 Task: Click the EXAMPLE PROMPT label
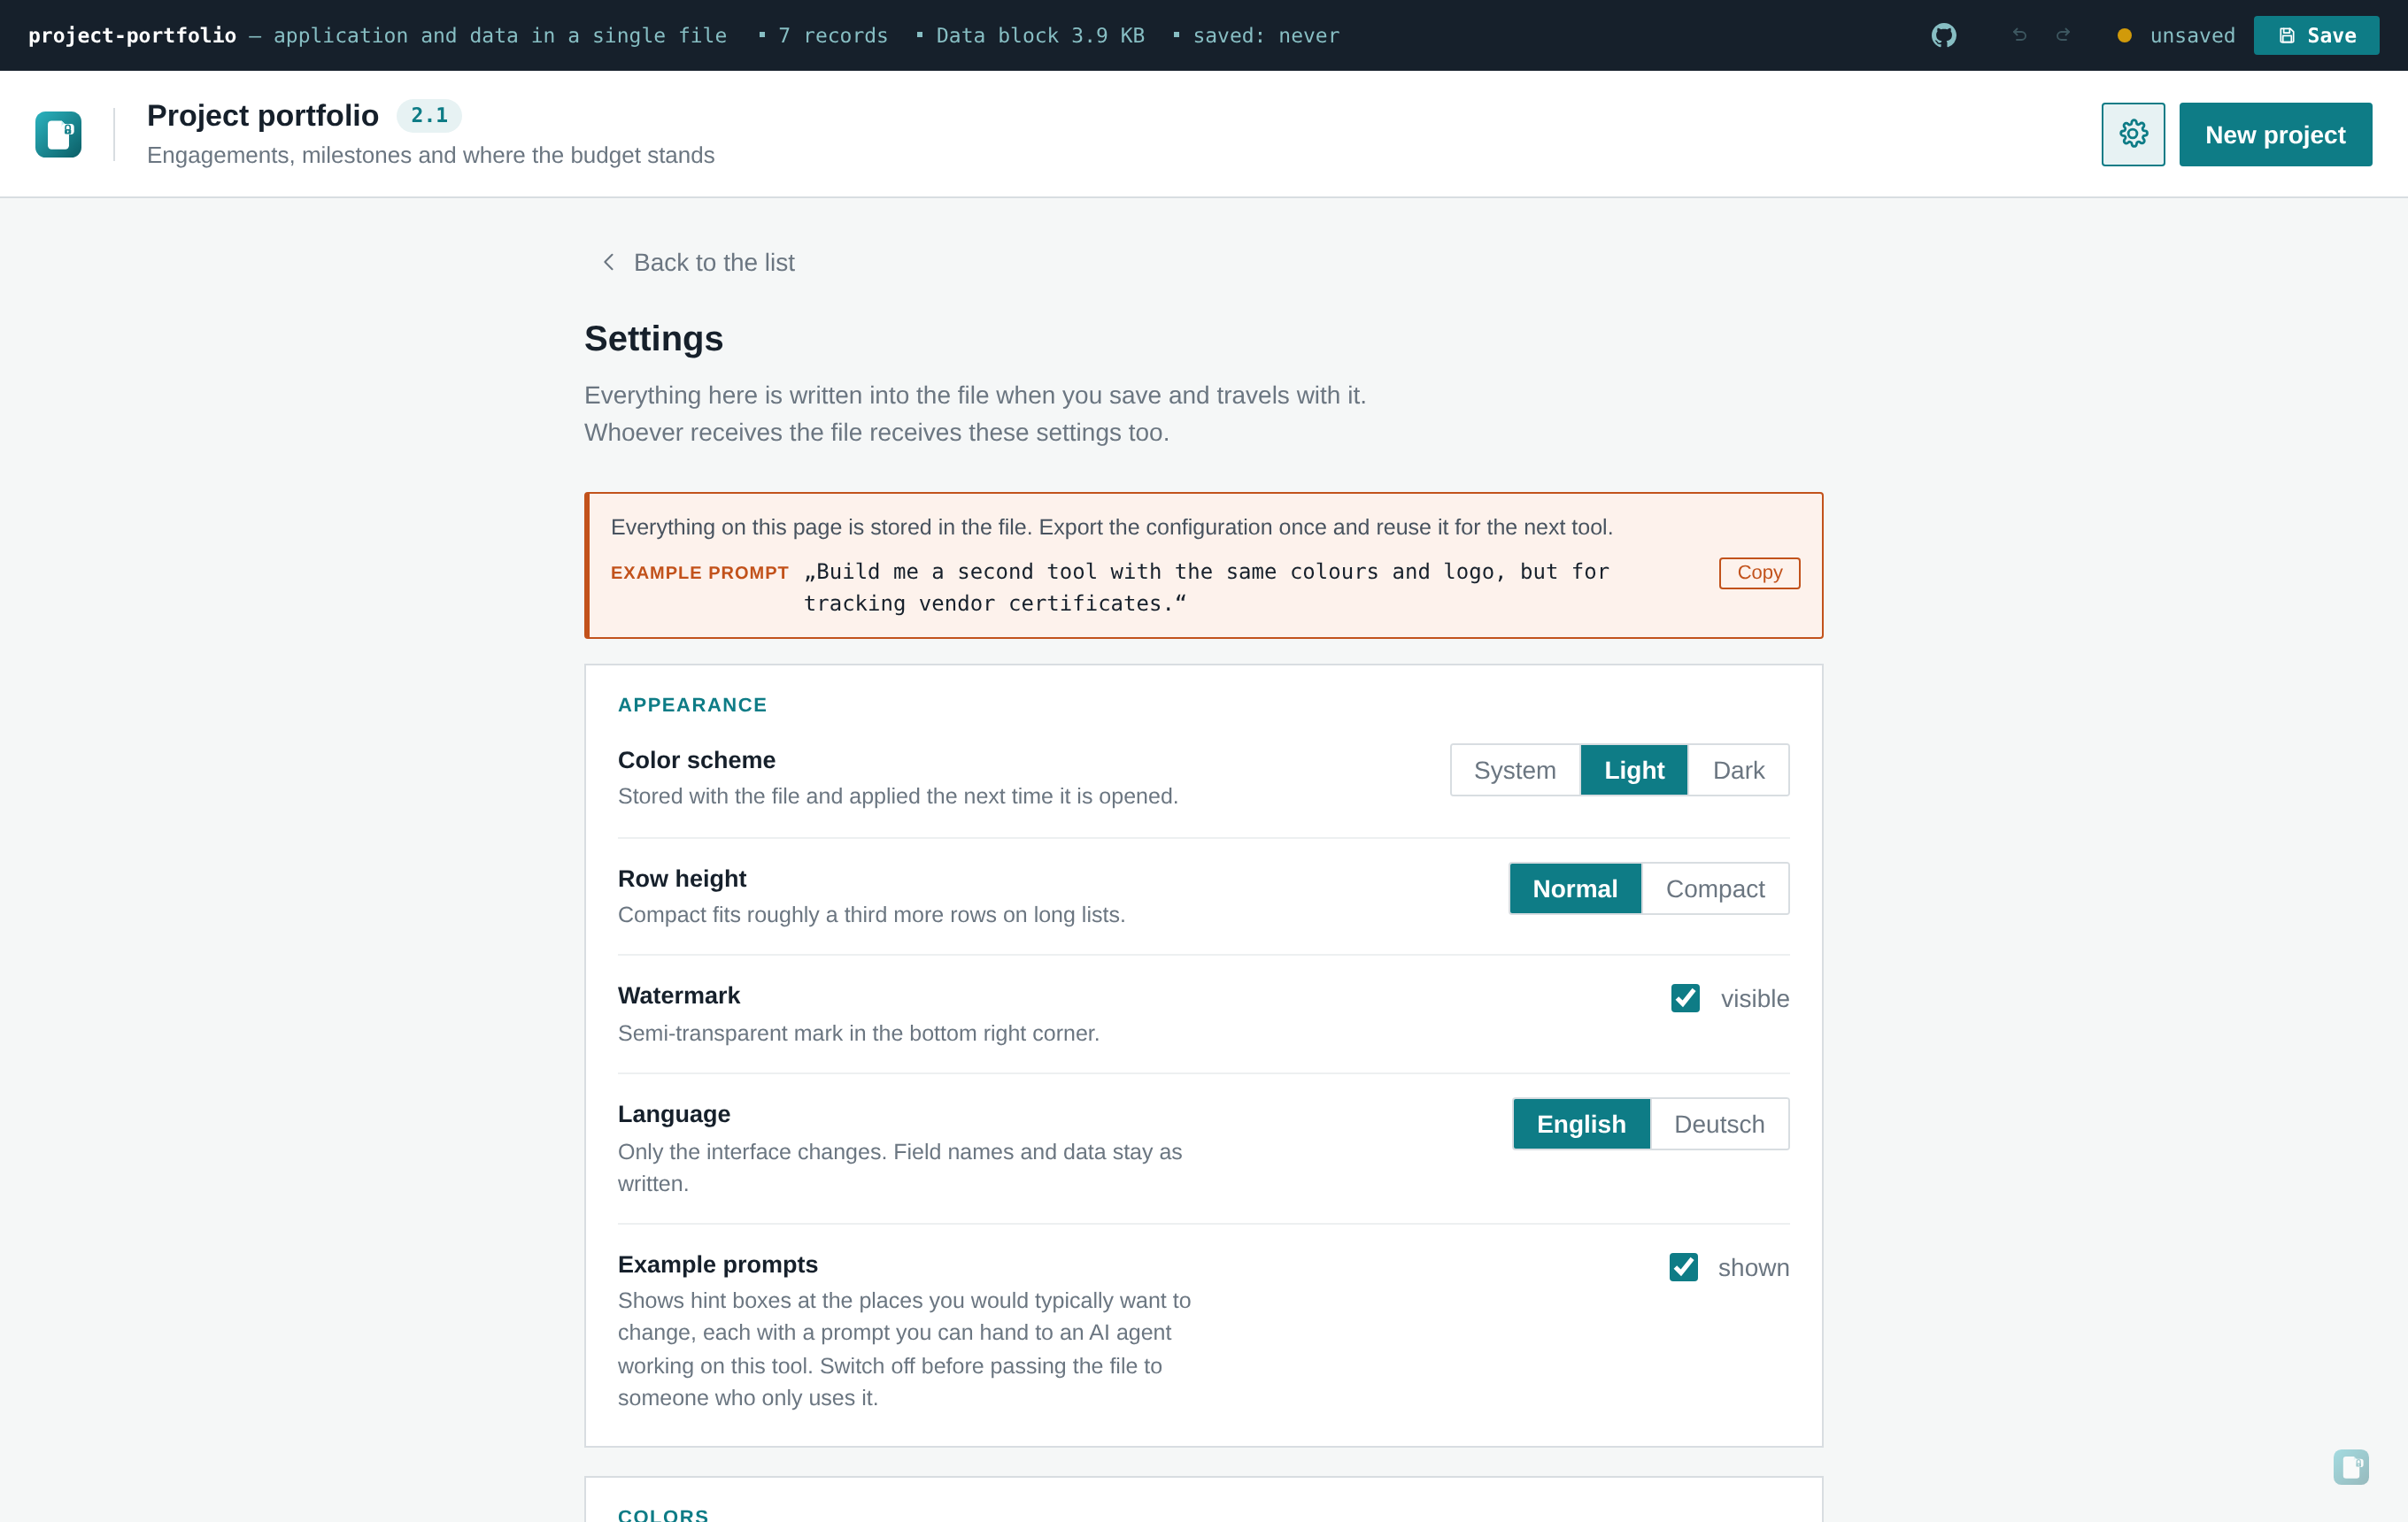point(699,573)
